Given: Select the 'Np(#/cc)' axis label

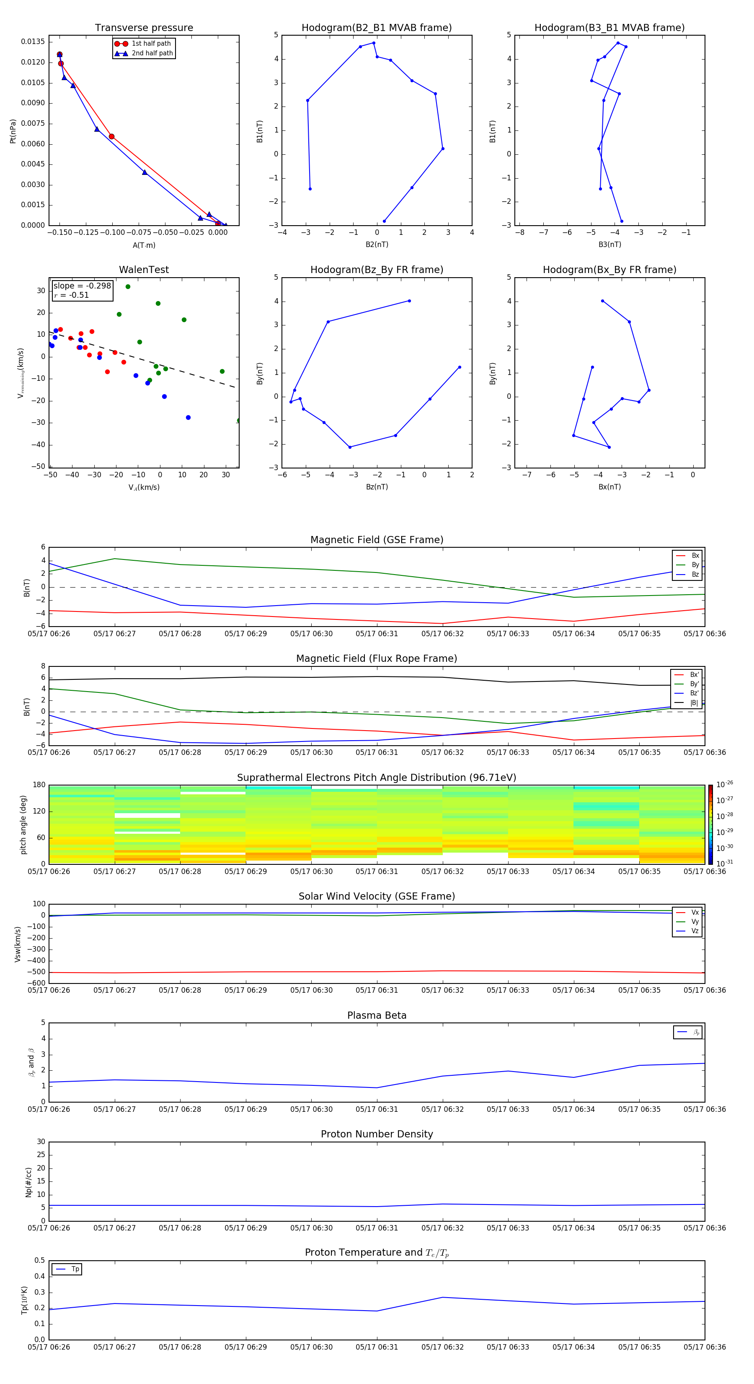Looking at the screenshot, I should pos(28,1182).
